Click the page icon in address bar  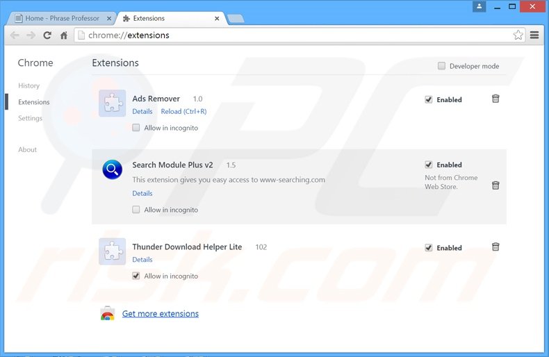[81, 35]
